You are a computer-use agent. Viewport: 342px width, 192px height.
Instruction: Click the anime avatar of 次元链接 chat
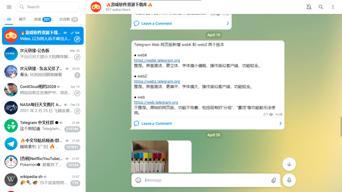(x=11, y=72)
